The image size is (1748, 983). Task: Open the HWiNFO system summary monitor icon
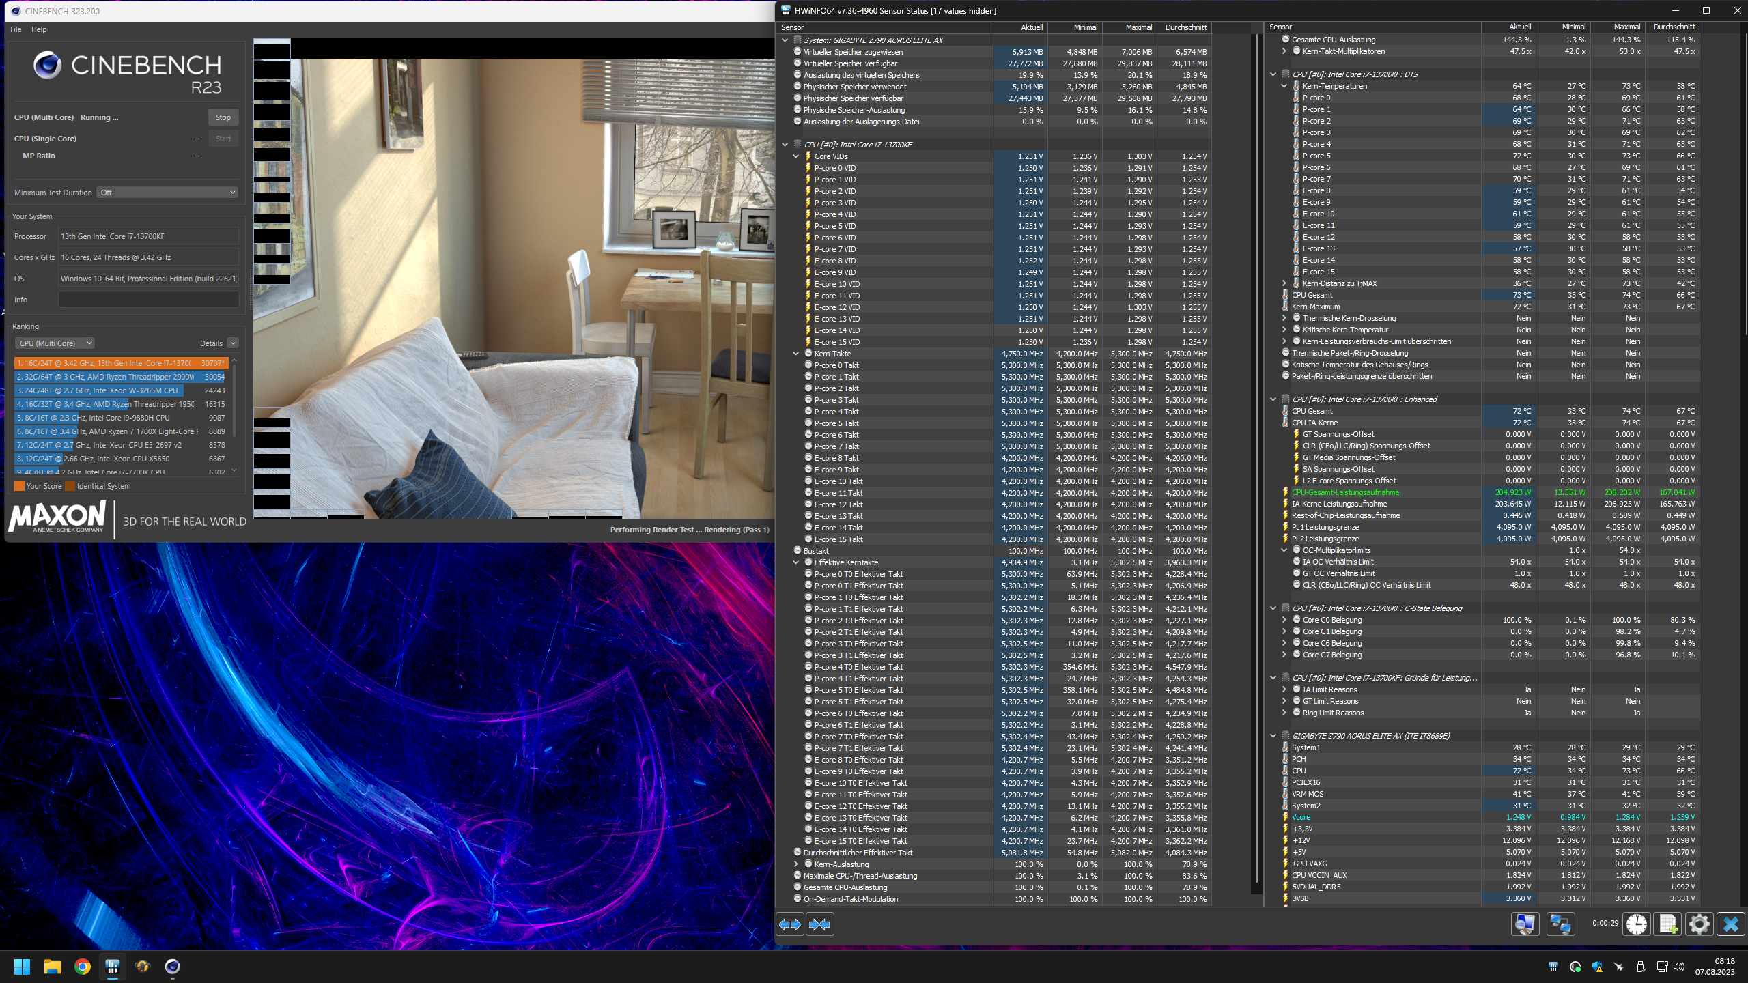[1525, 924]
